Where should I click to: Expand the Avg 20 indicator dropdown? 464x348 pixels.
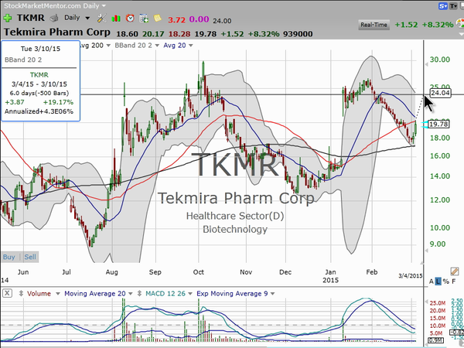190,46
